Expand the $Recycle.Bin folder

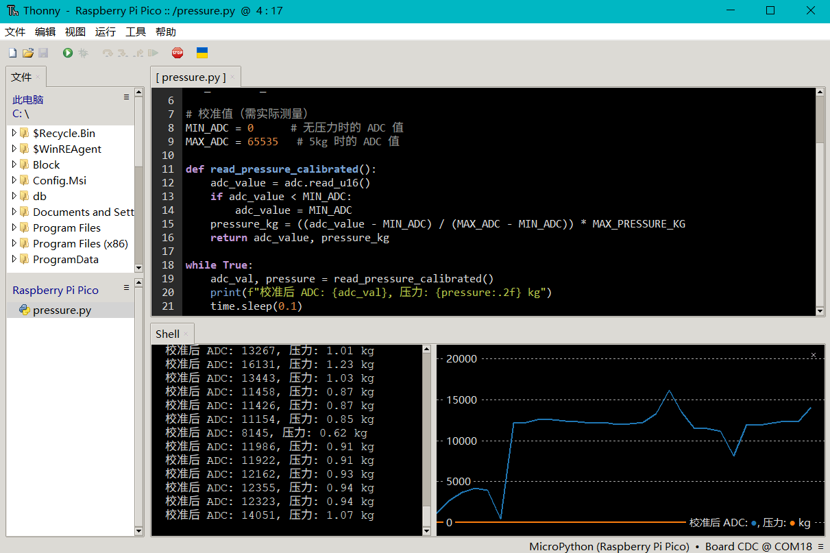coord(14,133)
